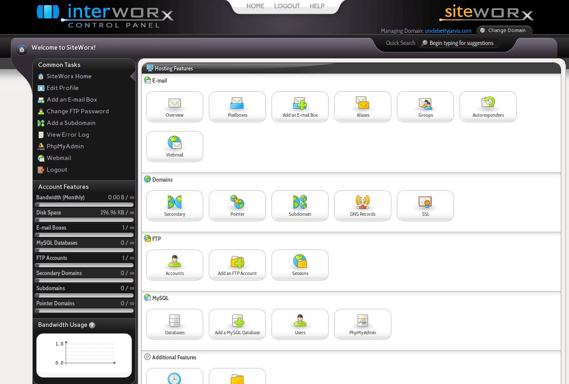This screenshot has width=569, height=384.
Task: Click the Pointer Domains quota label
Action: (55, 303)
